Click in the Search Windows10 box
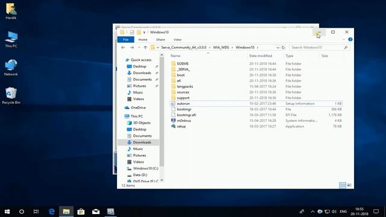 (x=319, y=48)
